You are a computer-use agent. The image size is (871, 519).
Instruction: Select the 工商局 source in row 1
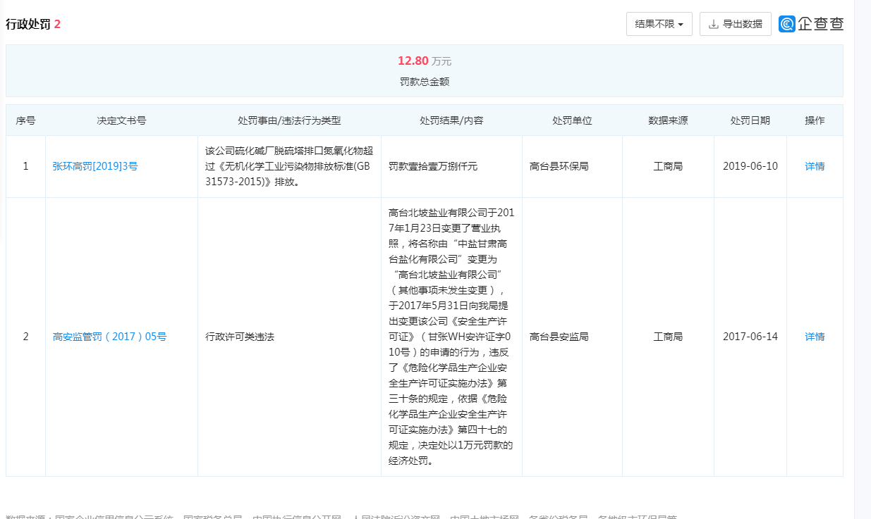coord(668,167)
